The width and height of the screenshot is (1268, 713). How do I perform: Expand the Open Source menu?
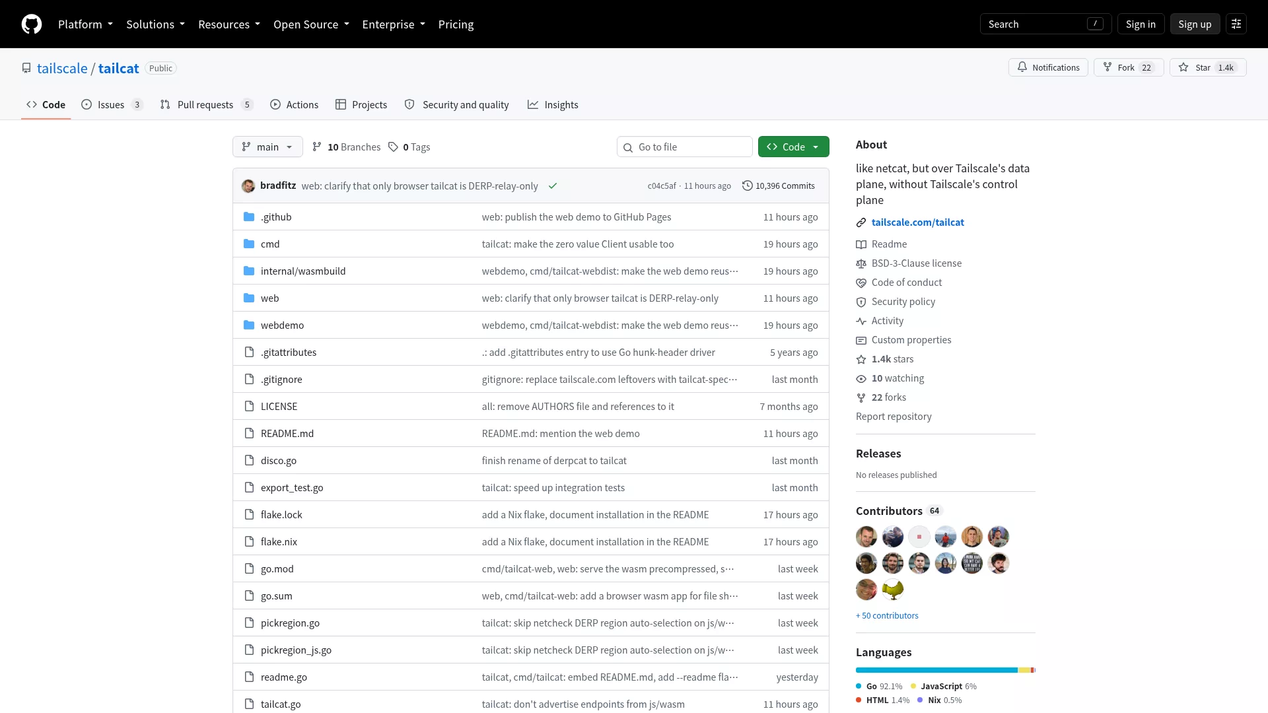pos(311,24)
